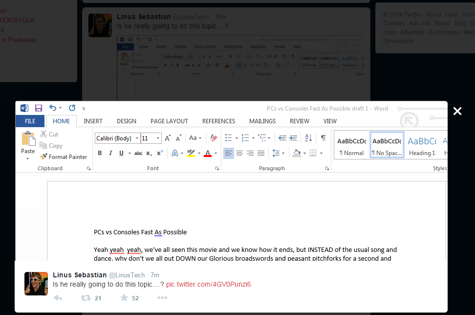
Task: Select Align Right paragraph alignment
Action: (250, 153)
